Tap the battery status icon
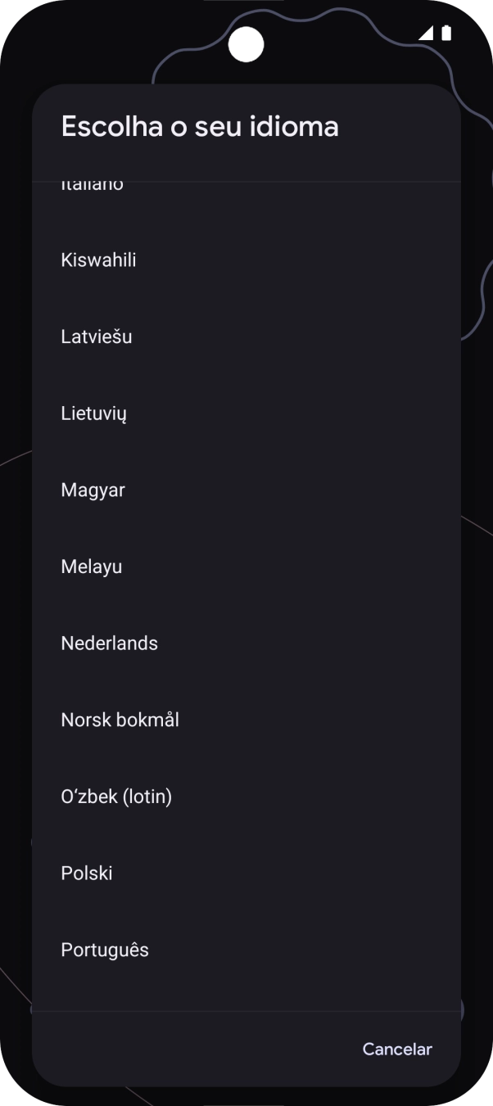This screenshot has width=493, height=1106. click(x=446, y=33)
